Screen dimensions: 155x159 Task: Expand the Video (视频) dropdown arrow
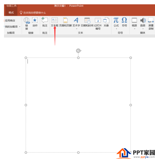pos(135,29)
